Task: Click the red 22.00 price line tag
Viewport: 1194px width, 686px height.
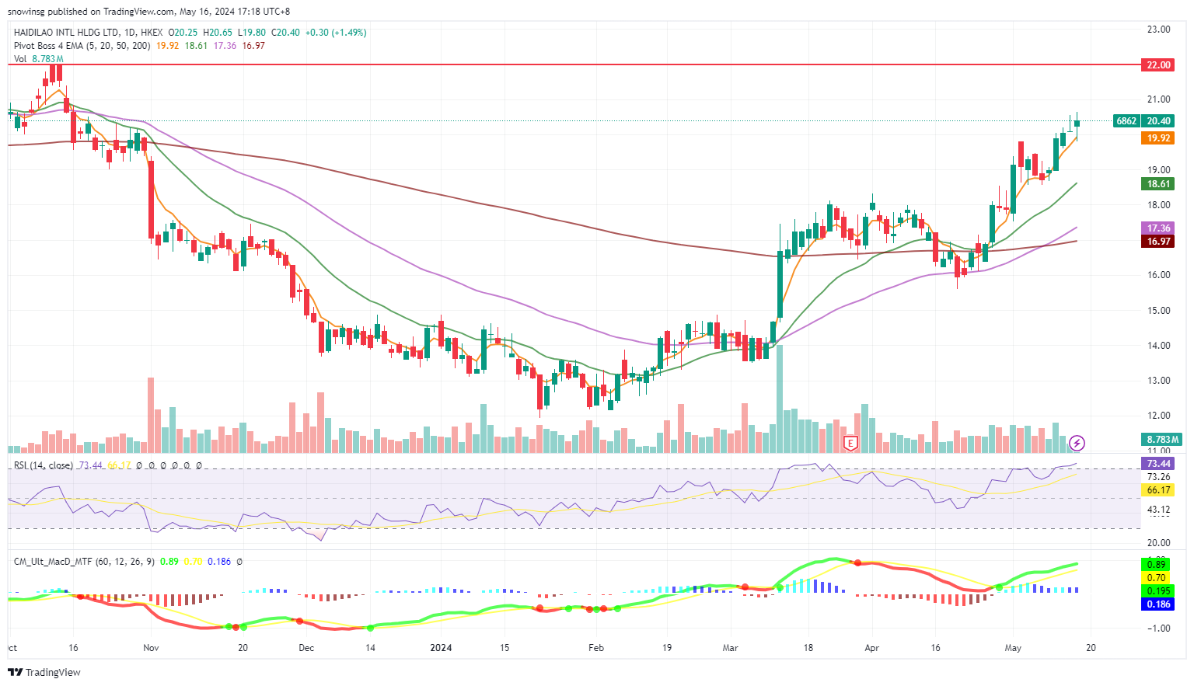Action: [1158, 64]
